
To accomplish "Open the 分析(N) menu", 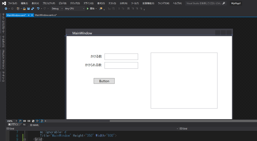I will [123, 3].
